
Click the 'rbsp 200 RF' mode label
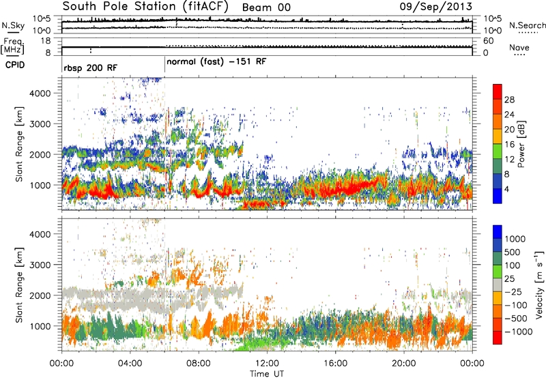[91, 68]
